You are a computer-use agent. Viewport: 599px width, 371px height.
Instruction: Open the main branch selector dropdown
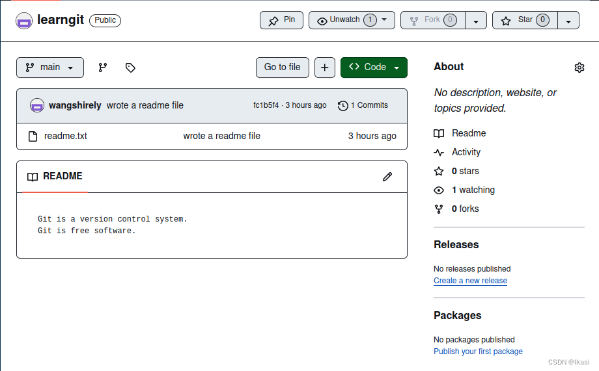point(50,68)
